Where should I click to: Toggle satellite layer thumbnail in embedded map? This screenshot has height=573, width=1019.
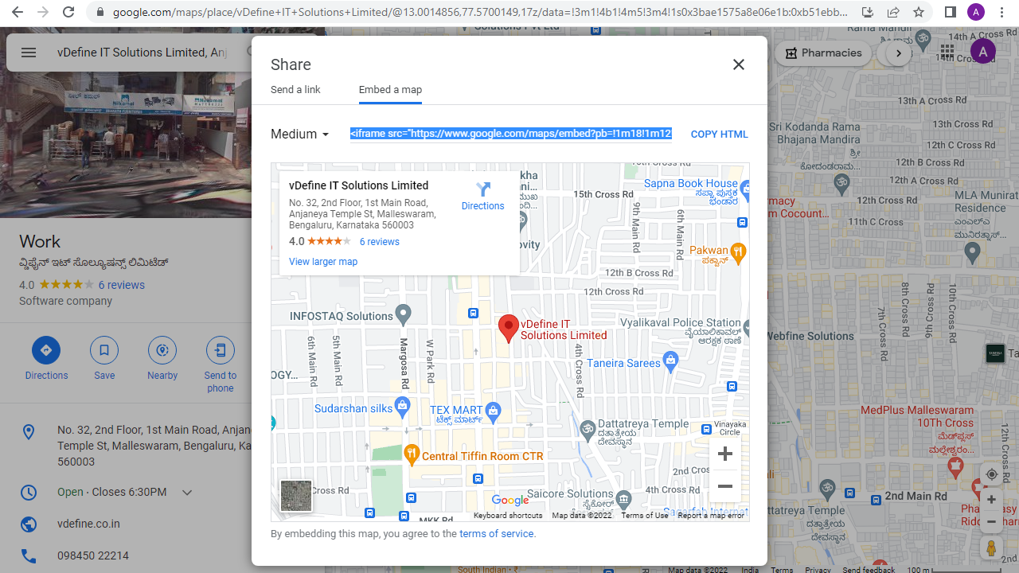pos(296,496)
